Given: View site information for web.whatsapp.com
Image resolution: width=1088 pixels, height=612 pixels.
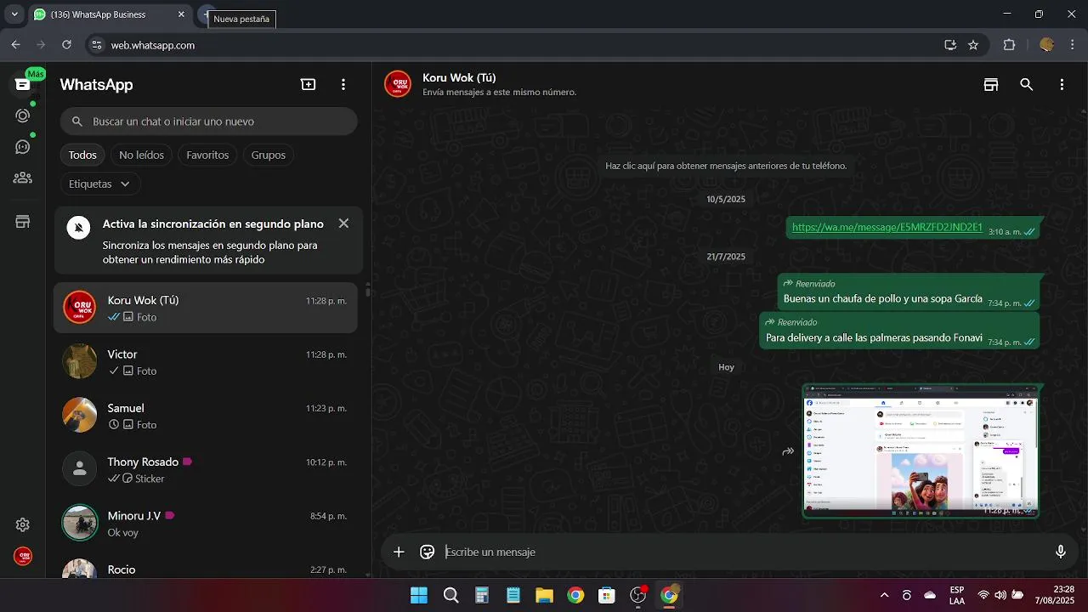Looking at the screenshot, I should pyautogui.click(x=96, y=45).
